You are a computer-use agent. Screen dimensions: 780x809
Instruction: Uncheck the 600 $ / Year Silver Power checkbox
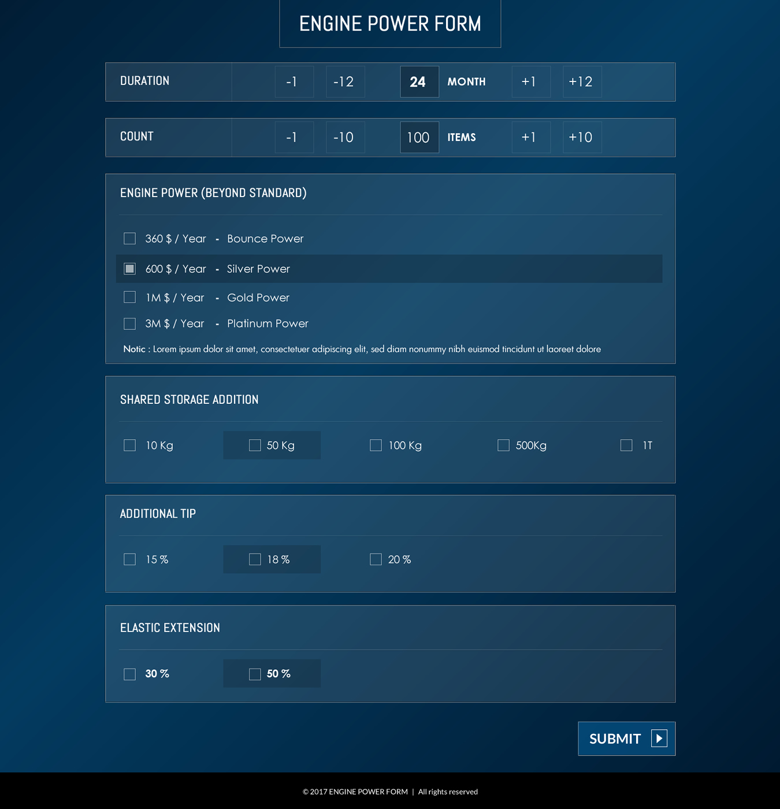[x=130, y=269]
